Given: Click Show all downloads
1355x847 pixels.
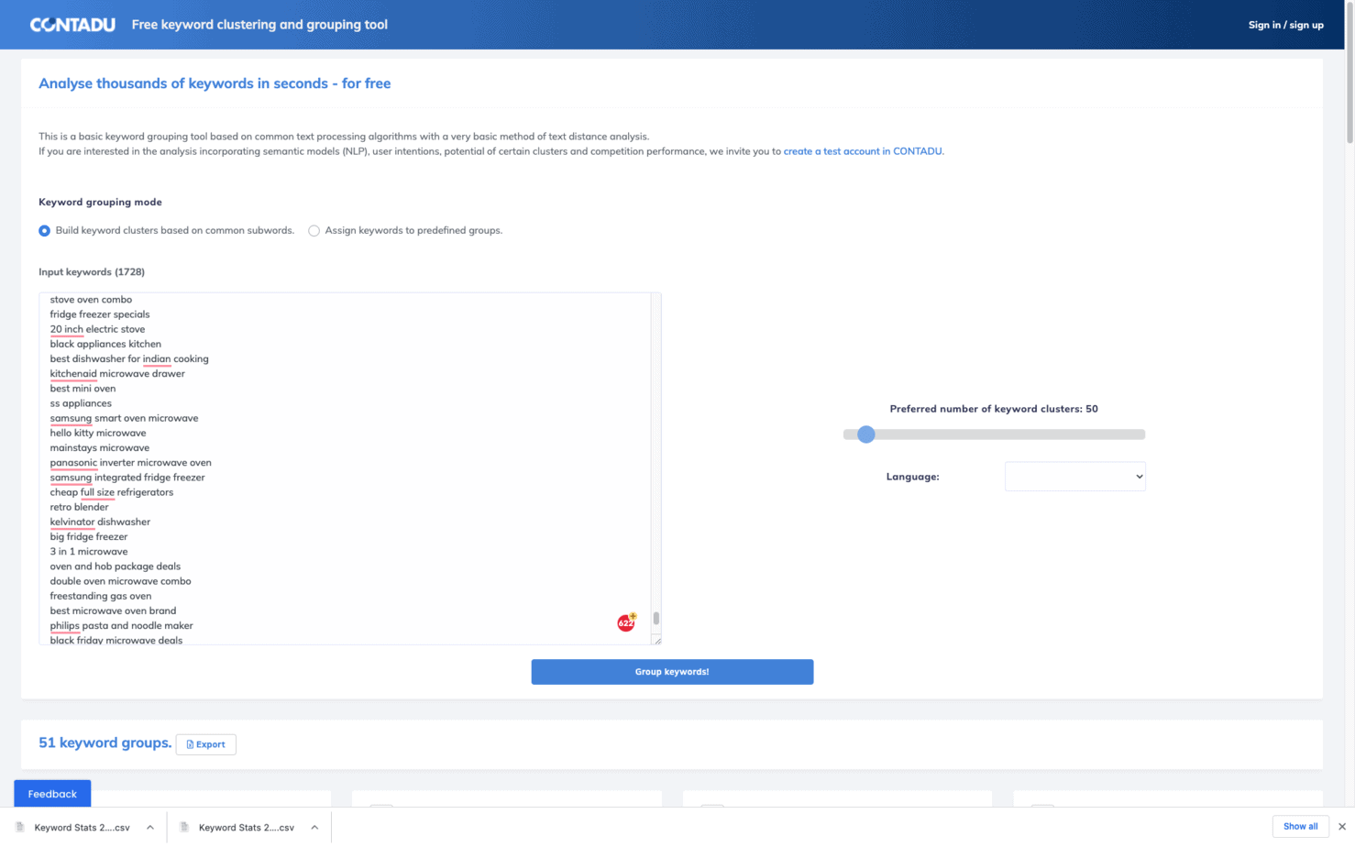Looking at the screenshot, I should tap(1300, 826).
